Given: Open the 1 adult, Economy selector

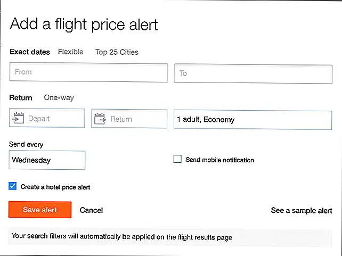Looking at the screenshot, I should 253,120.
